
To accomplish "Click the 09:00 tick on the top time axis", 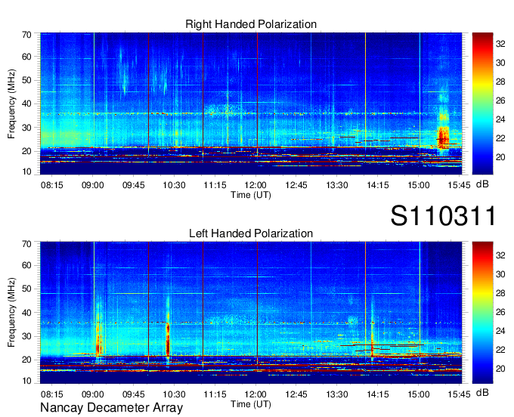I will (92, 185).
